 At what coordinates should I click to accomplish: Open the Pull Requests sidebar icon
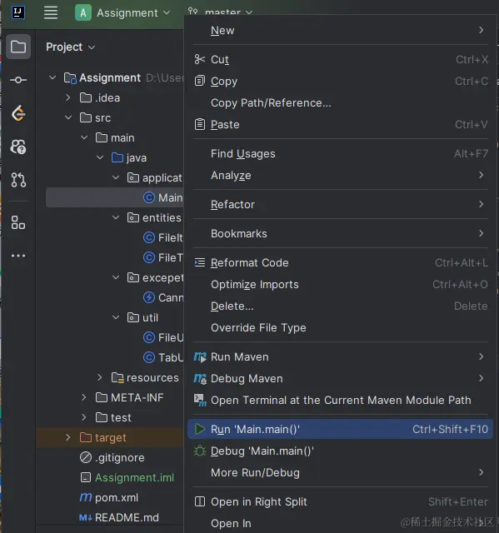click(x=18, y=180)
